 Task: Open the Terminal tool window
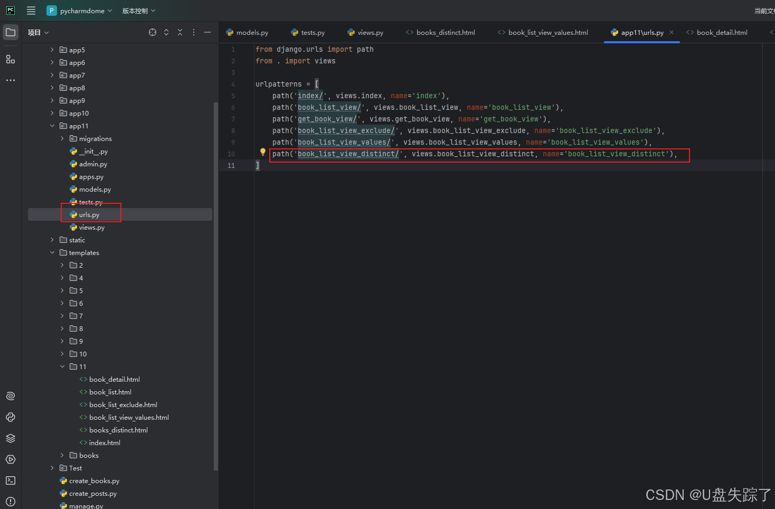11,480
